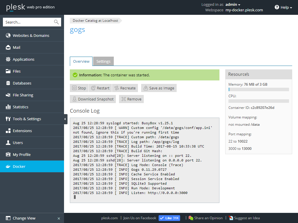The image size is (298, 223).
Task: Click the Suggest an Idea link
Action: pyautogui.click(x=247, y=218)
